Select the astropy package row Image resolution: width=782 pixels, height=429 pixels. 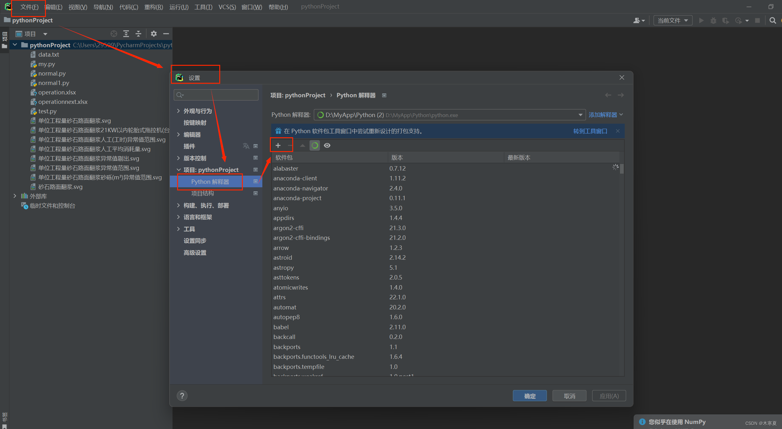pyautogui.click(x=445, y=268)
